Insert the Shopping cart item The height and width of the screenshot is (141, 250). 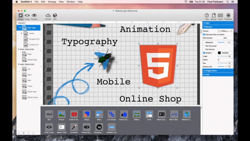[x=99, y=128]
